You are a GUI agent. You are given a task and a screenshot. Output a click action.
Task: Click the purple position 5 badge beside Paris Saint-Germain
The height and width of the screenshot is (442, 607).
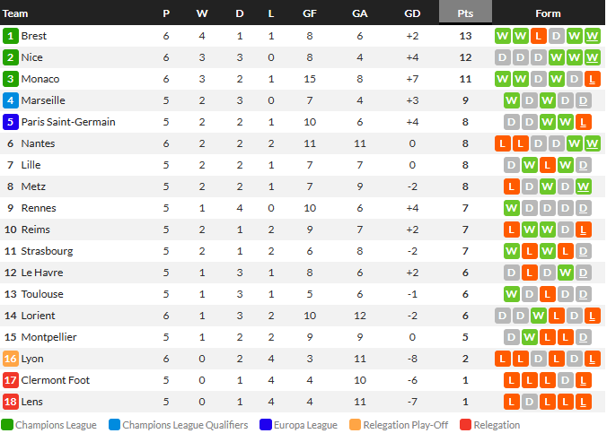(11, 122)
